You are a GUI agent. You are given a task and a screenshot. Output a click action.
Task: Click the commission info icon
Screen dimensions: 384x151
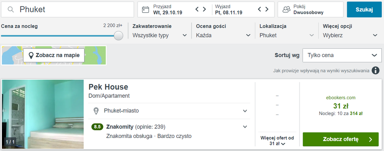376,71
